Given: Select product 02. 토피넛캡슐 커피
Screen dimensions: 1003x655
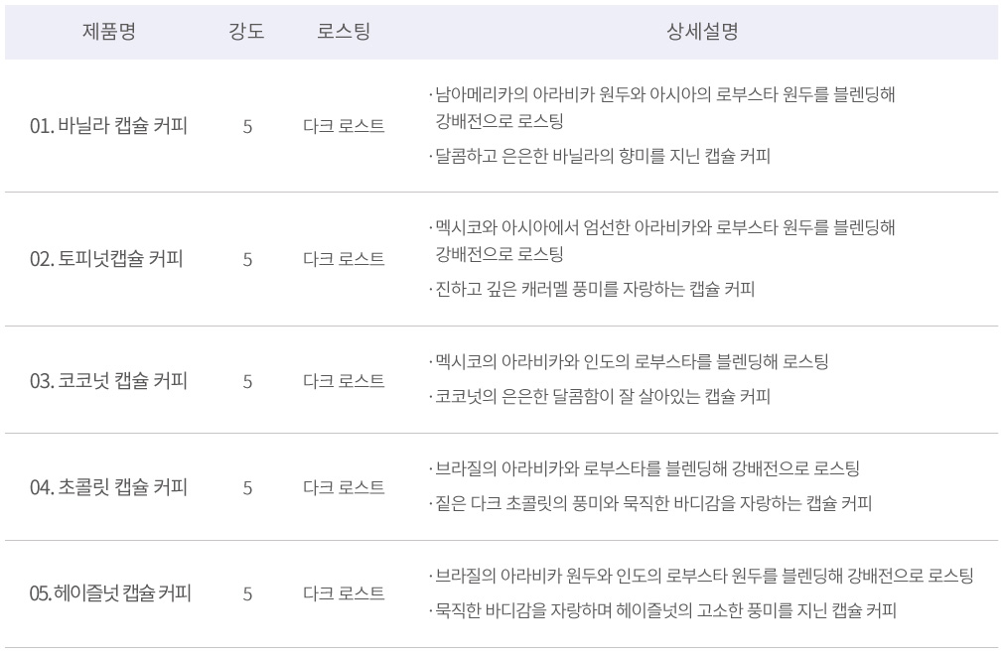Looking at the screenshot, I should tap(106, 259).
